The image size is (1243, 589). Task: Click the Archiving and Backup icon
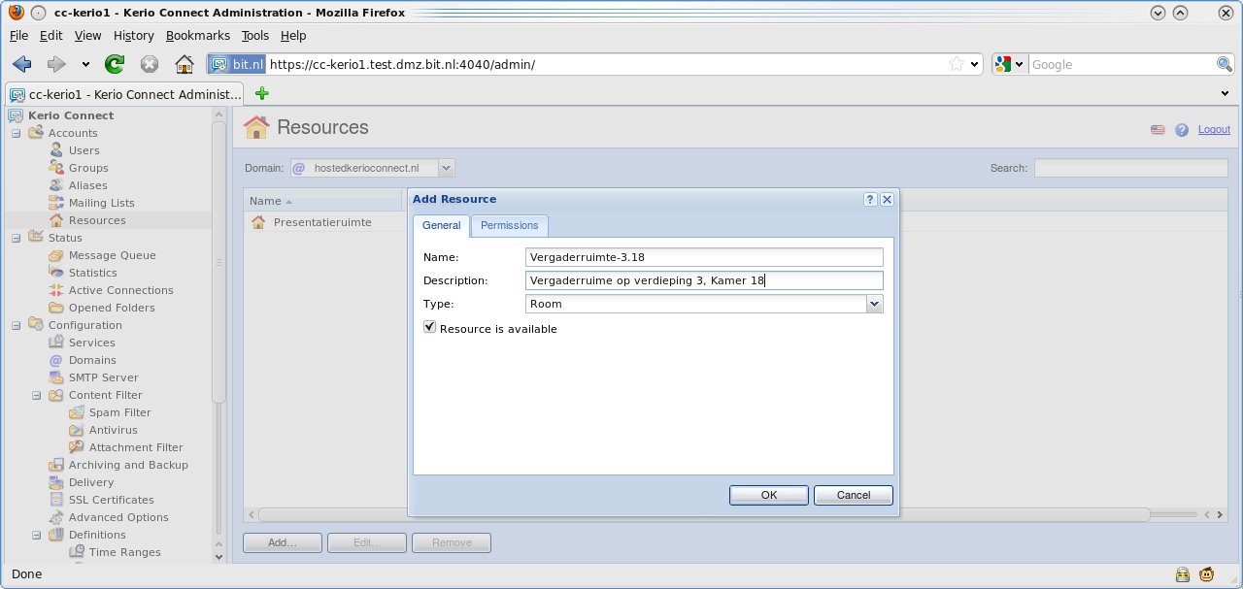pyautogui.click(x=56, y=465)
